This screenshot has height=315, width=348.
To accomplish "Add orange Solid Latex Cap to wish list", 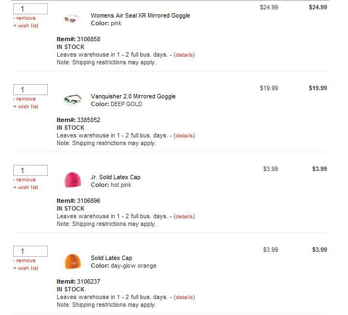I will 25,268.
